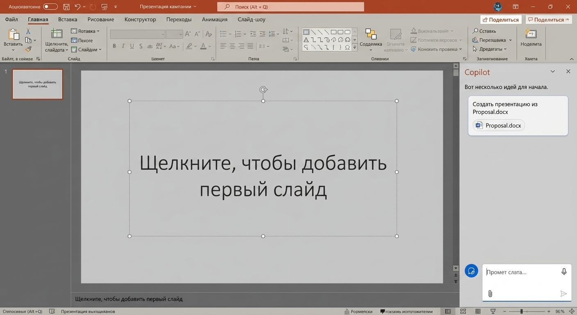Click the Cut scissors icon
The image size is (577, 315).
pos(28,31)
